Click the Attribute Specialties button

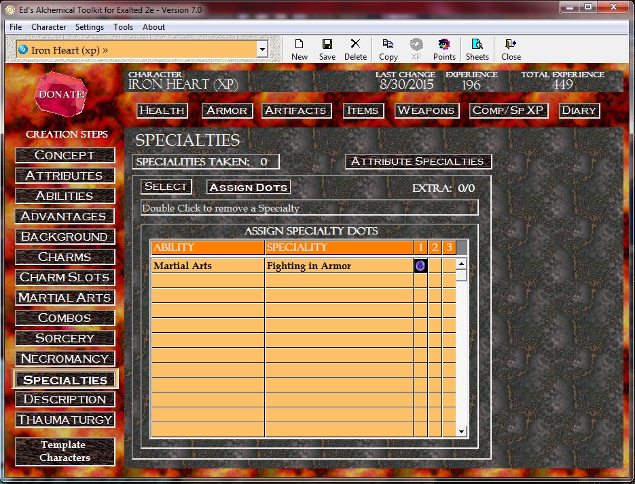click(x=418, y=161)
